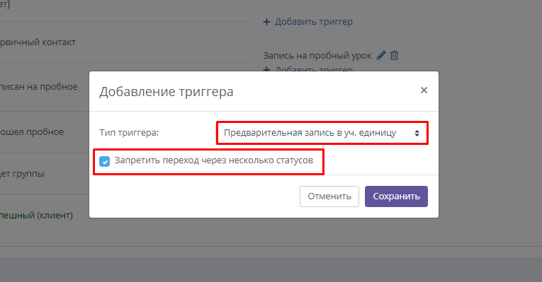Click the ет группы status row
Screen dimensions: 542x282
[x=22, y=174]
